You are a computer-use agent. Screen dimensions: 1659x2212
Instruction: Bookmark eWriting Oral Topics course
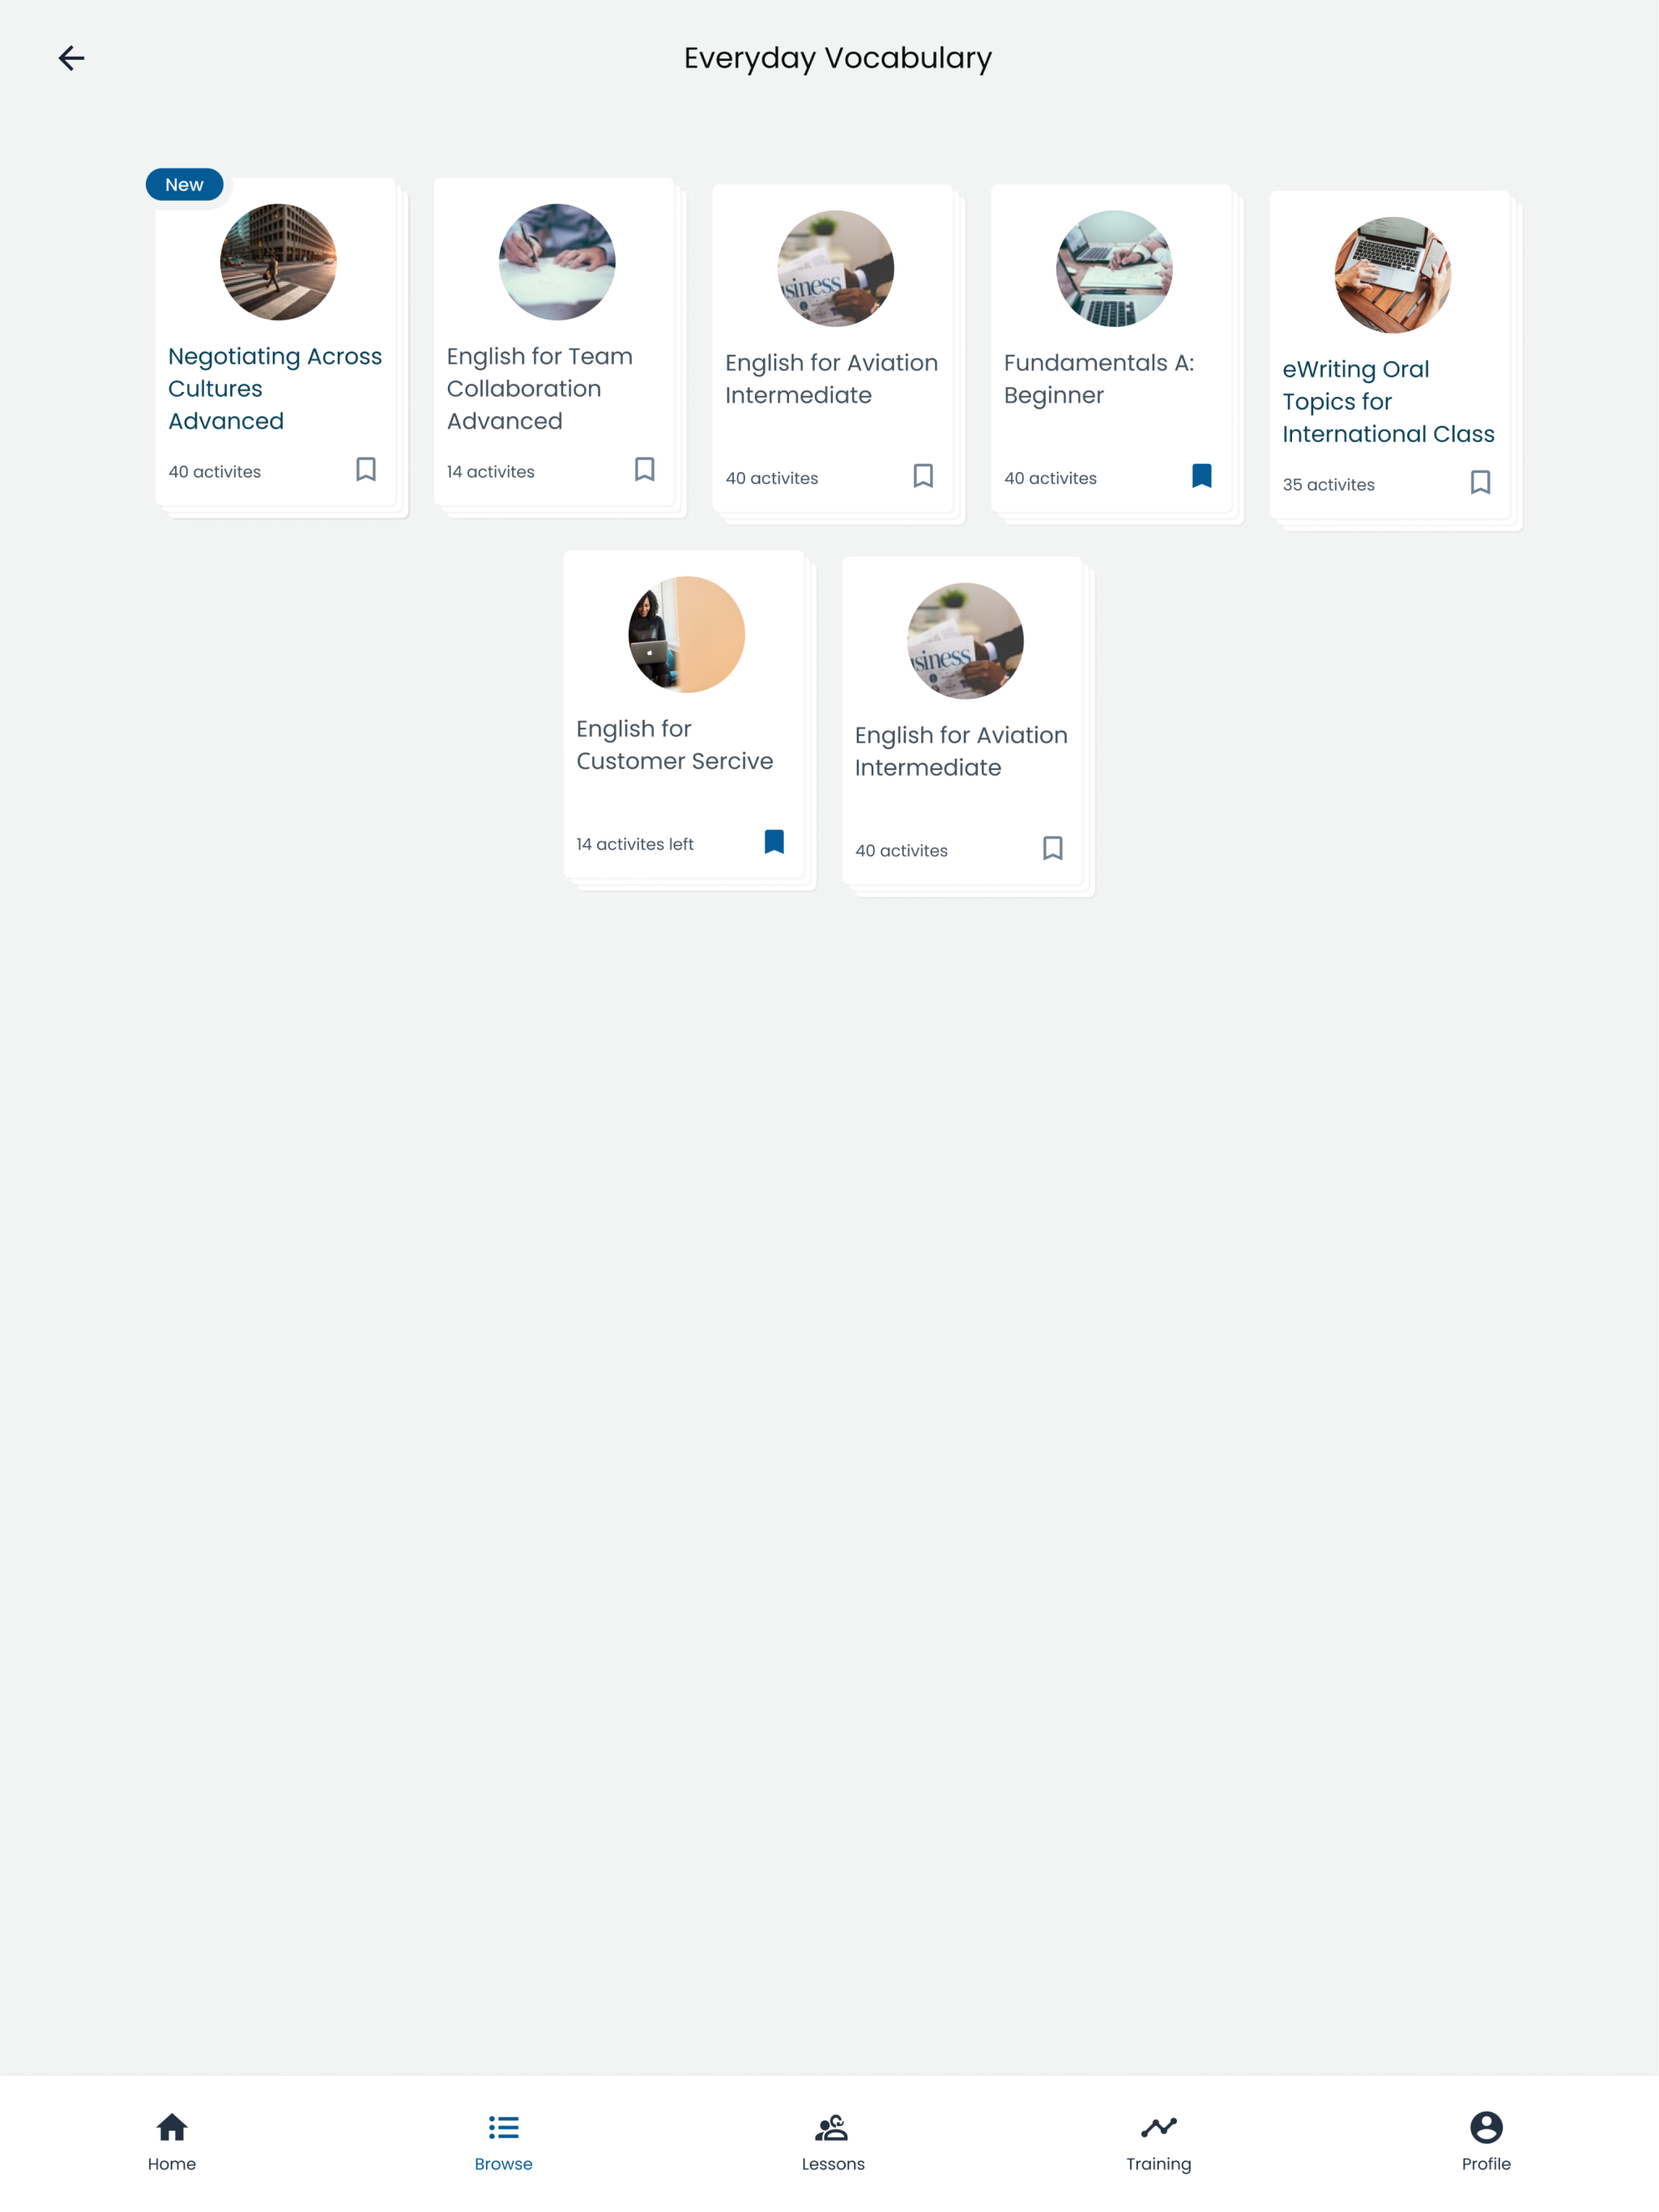(1480, 482)
